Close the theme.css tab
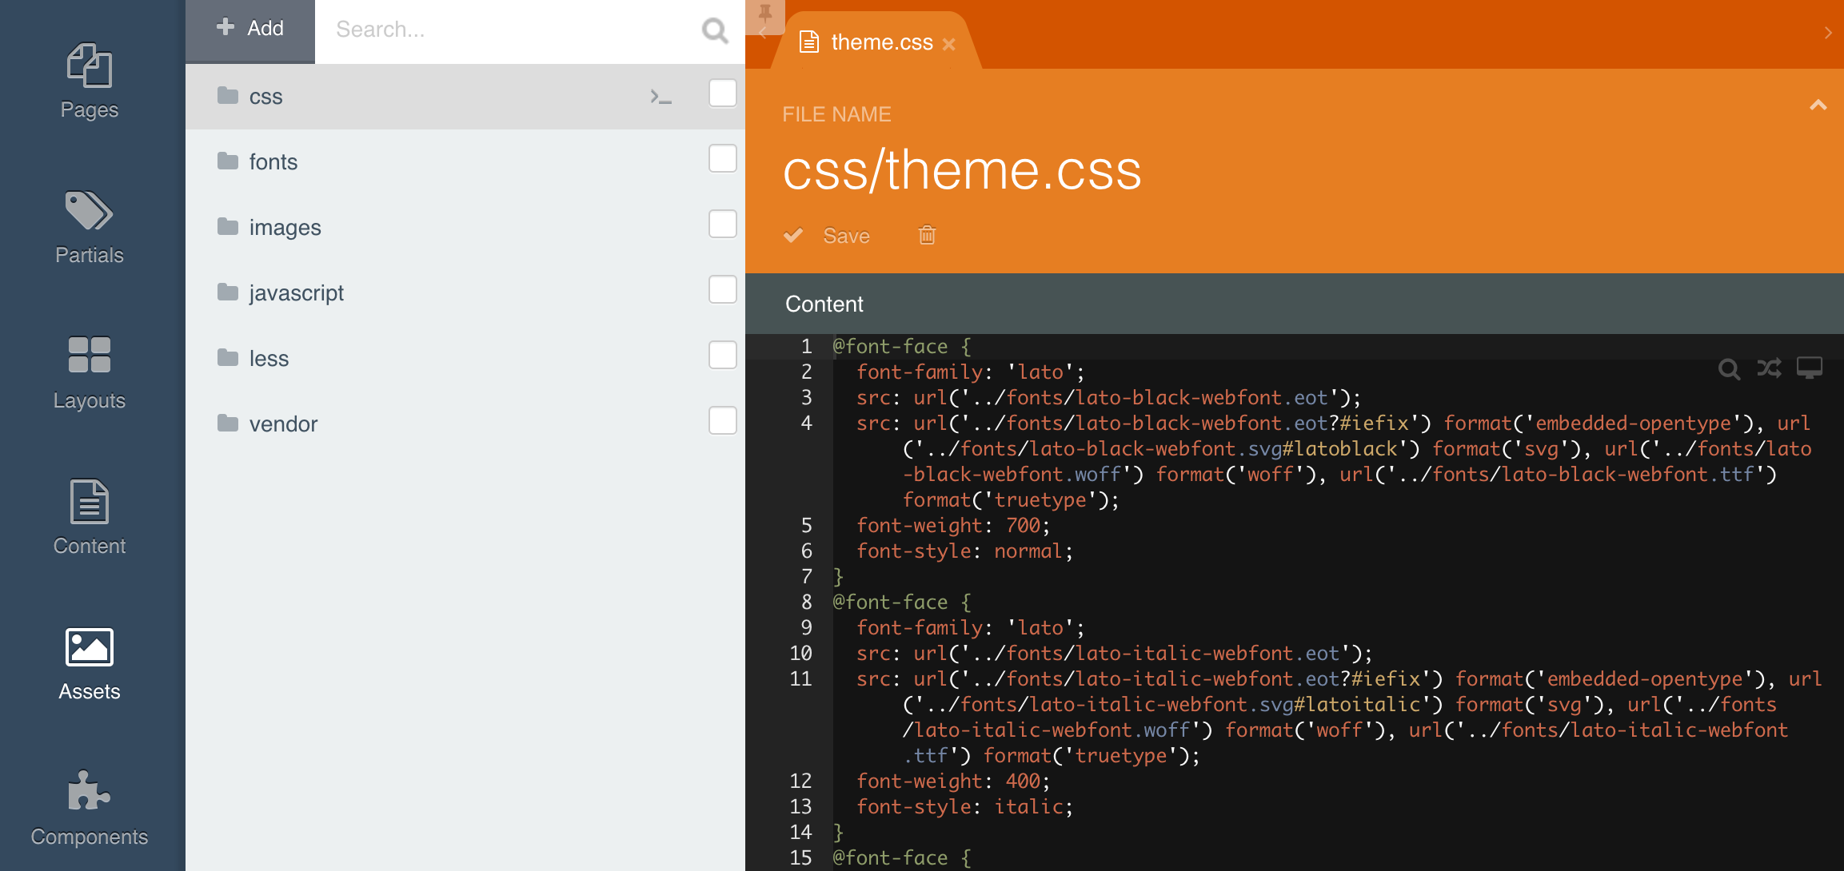This screenshot has width=1844, height=871. tap(949, 45)
